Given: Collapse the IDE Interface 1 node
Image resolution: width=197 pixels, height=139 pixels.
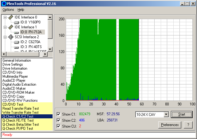Looking at the screenshot, I should pos(5,27).
